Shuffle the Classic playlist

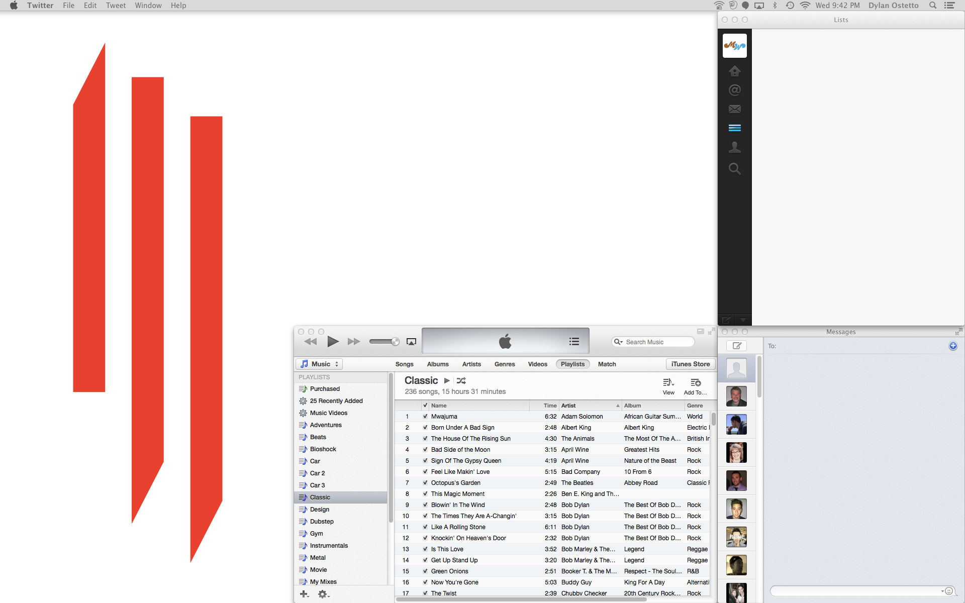[x=461, y=381]
